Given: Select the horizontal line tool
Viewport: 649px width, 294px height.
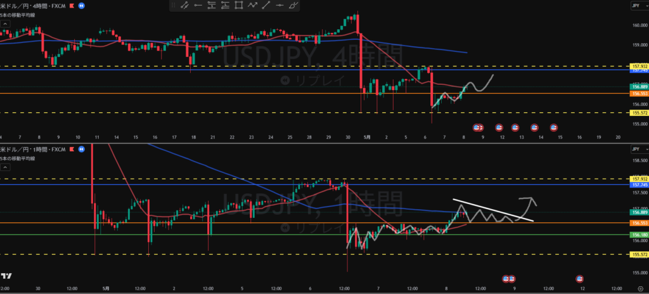Looking at the screenshot, I should pyautogui.click(x=280, y=5).
